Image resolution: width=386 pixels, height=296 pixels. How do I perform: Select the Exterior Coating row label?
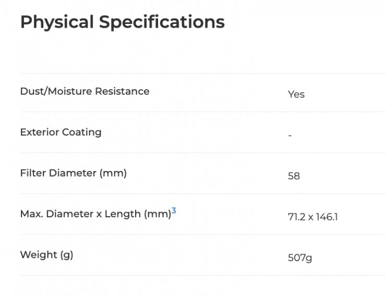(61, 132)
